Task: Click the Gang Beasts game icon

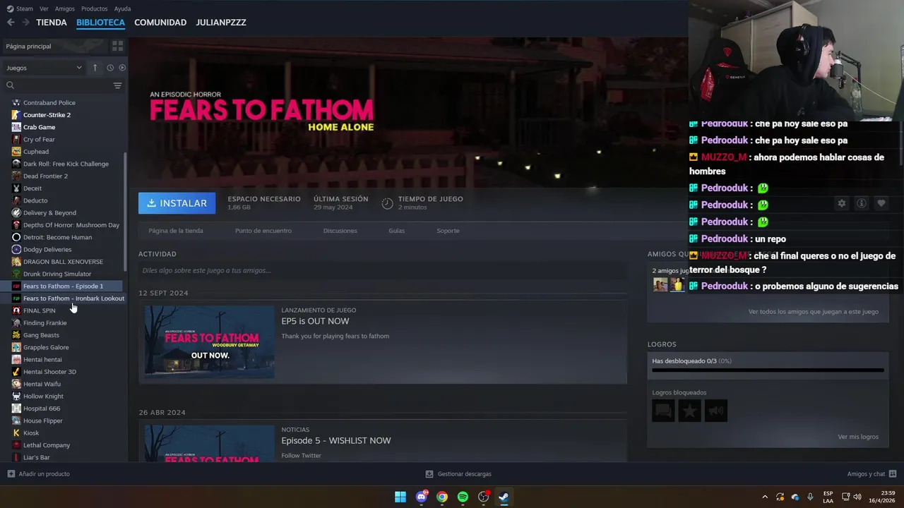Action: [x=16, y=335]
